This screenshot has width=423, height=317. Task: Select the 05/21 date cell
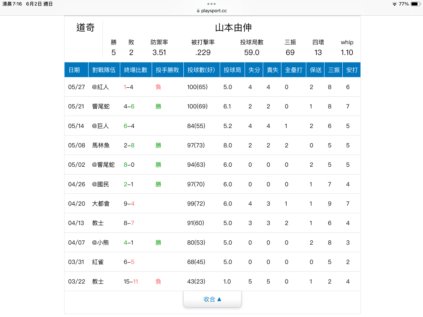76,106
